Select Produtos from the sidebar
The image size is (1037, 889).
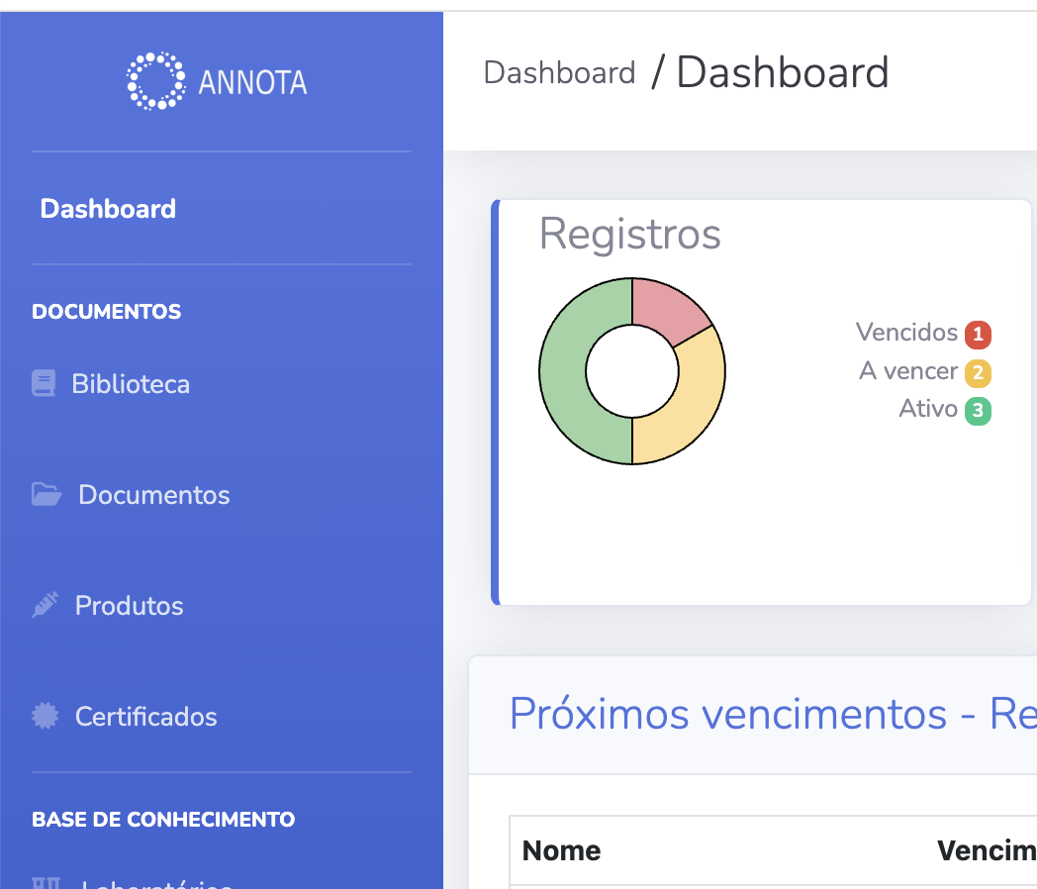coord(130,606)
